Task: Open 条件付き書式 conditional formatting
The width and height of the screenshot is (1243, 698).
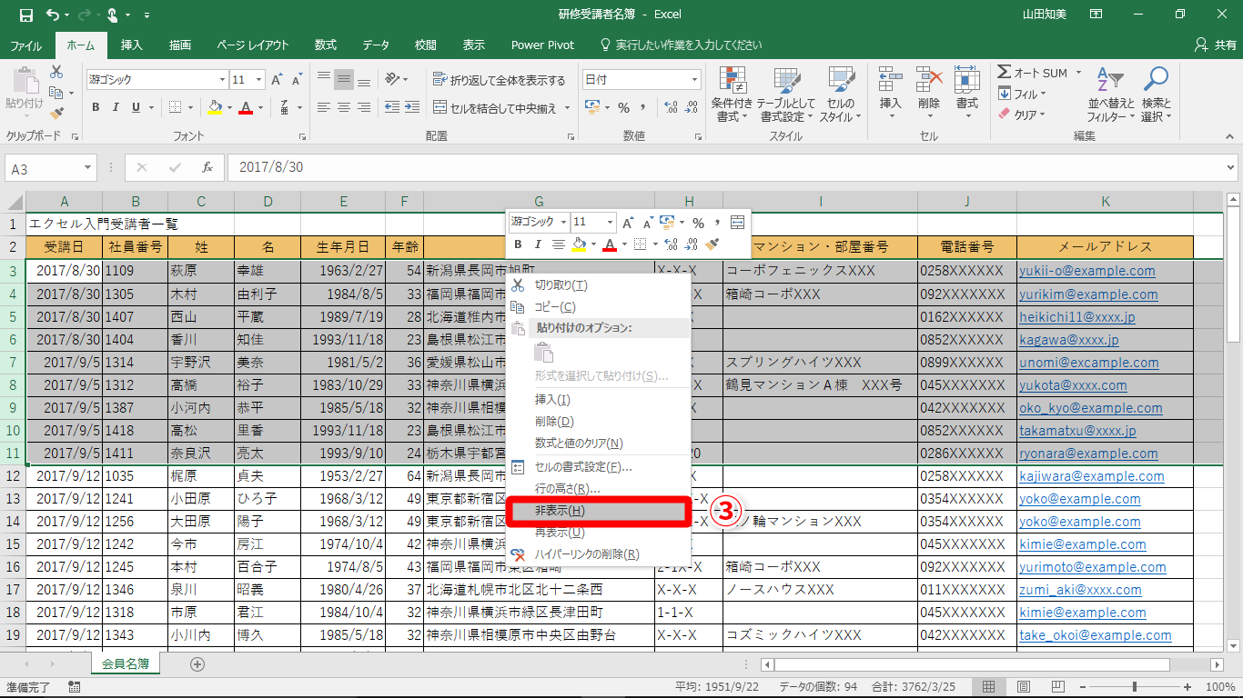Action: click(x=732, y=95)
